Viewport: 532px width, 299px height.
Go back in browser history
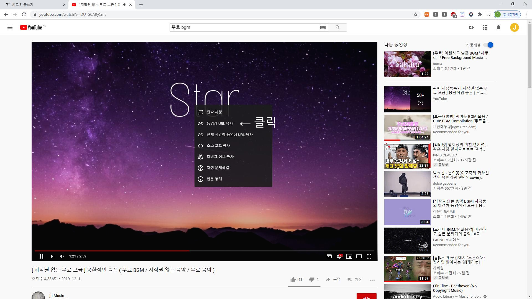click(x=6, y=14)
